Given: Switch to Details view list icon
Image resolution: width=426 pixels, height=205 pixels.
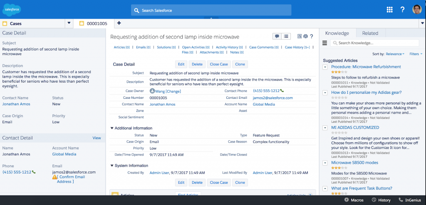Looking at the screenshot, I should tap(286, 36).
